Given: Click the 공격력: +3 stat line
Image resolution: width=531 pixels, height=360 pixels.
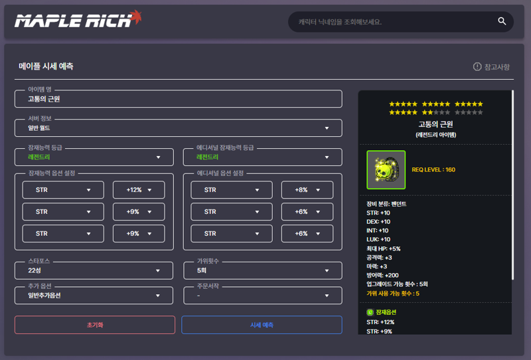Looking at the screenshot, I should pos(379,258).
